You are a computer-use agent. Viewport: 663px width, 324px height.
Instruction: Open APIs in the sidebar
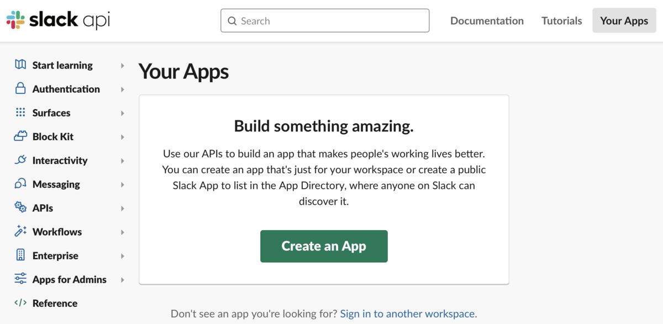pyautogui.click(x=43, y=208)
